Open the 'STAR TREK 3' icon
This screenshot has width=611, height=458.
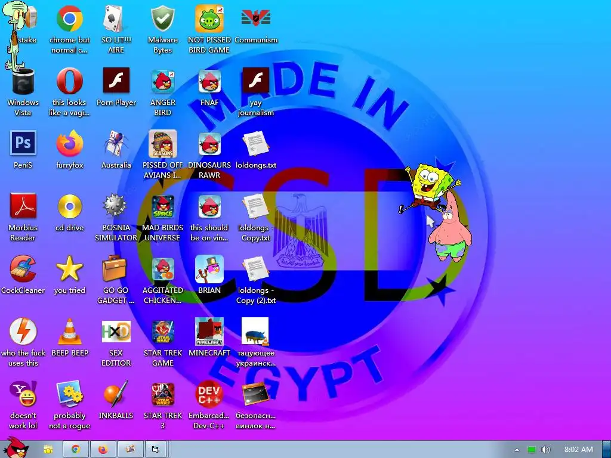pos(162,394)
